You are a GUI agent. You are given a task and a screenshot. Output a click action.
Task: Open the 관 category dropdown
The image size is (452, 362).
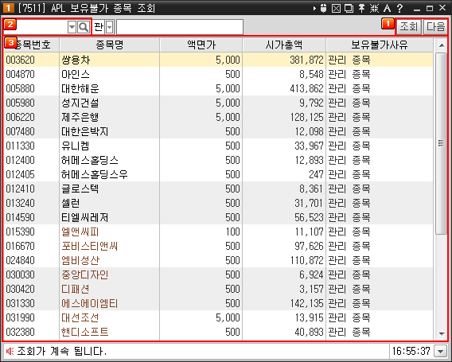coord(110,27)
